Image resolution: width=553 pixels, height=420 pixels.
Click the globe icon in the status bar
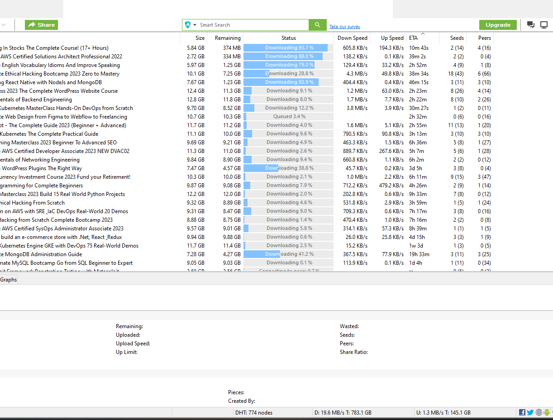pos(539,412)
